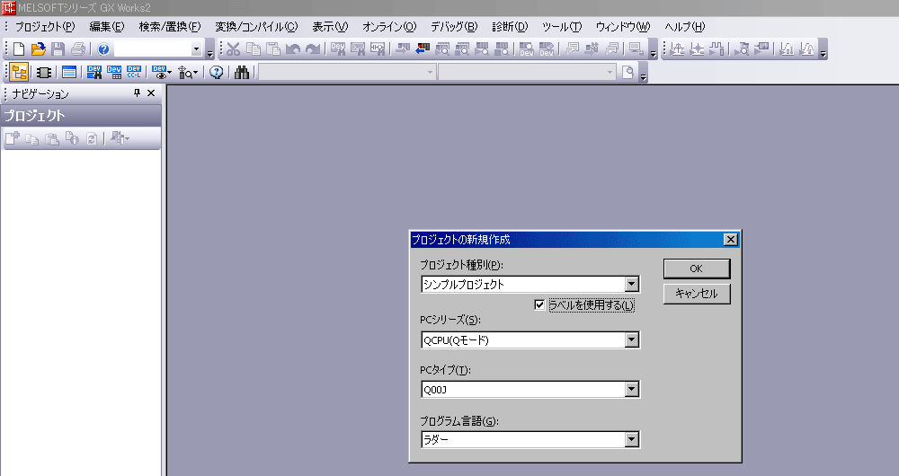
Task: Open the first empty combo box in second toolbar row
Action: tap(347, 72)
